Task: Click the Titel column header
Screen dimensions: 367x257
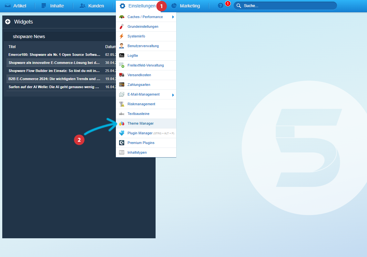Action: (x=12, y=46)
